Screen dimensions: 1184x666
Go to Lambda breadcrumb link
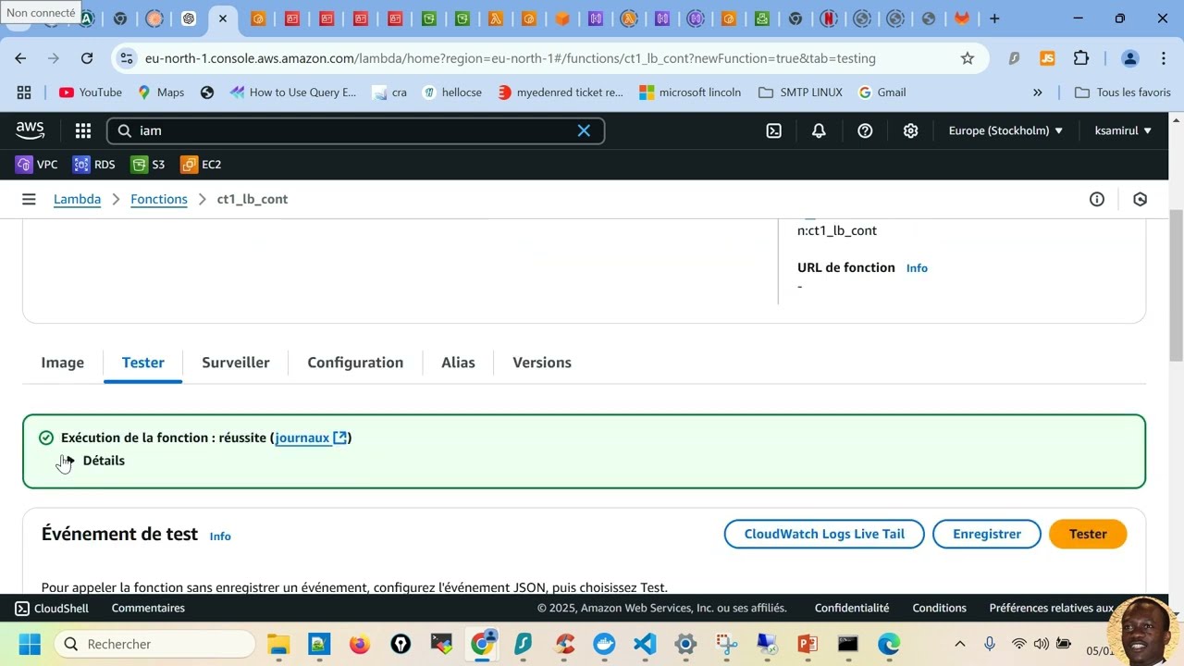pyautogui.click(x=77, y=199)
